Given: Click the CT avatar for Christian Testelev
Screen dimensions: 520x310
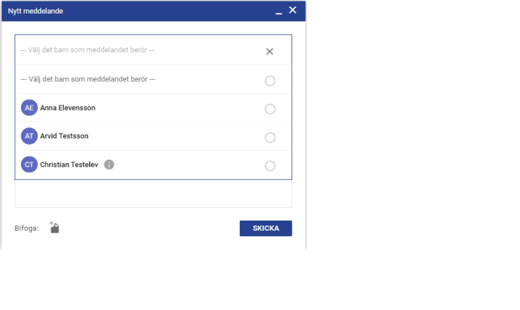Looking at the screenshot, I should pyautogui.click(x=29, y=165).
